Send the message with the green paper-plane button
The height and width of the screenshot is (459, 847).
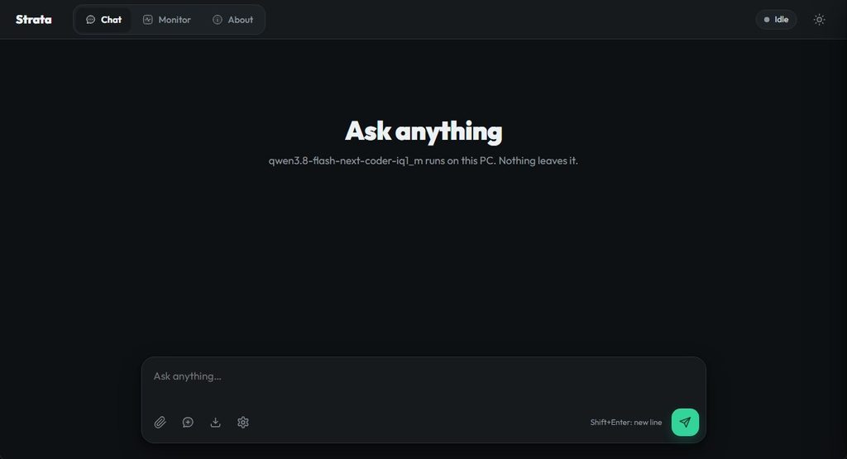click(x=685, y=423)
